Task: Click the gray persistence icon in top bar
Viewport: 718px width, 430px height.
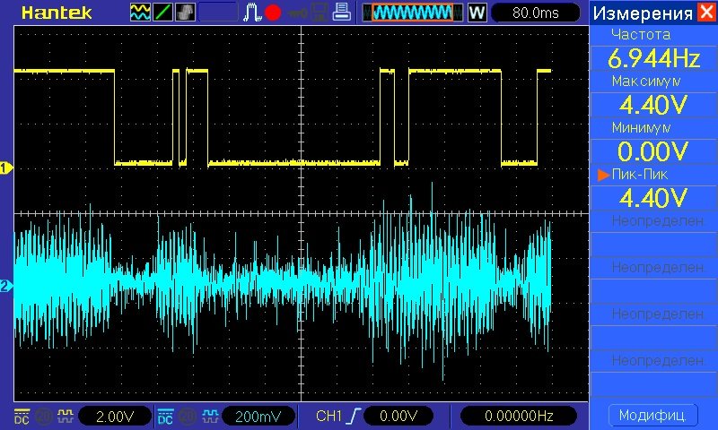Action: point(185,13)
